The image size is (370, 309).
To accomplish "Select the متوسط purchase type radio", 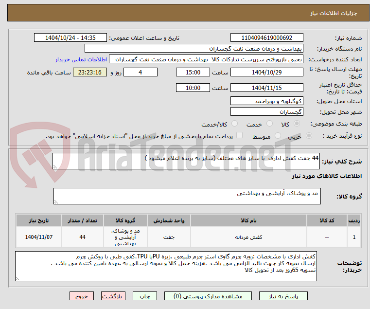I will point(278,136).
